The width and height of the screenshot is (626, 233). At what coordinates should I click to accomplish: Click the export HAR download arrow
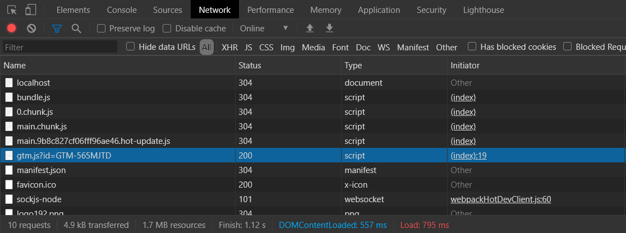(329, 28)
